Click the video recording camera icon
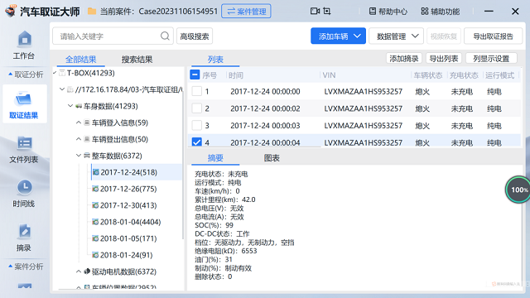Screen dimensions: 530x298 [x=315, y=11]
